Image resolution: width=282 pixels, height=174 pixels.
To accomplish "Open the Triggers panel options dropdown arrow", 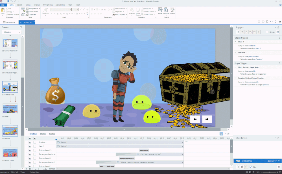I will tap(275, 27).
